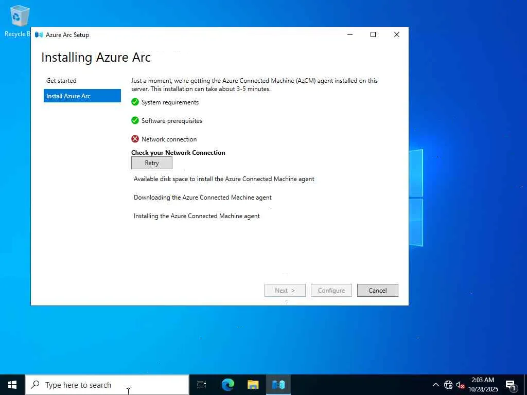Click the greyed Next button
This screenshot has width=527, height=395.
click(x=285, y=291)
